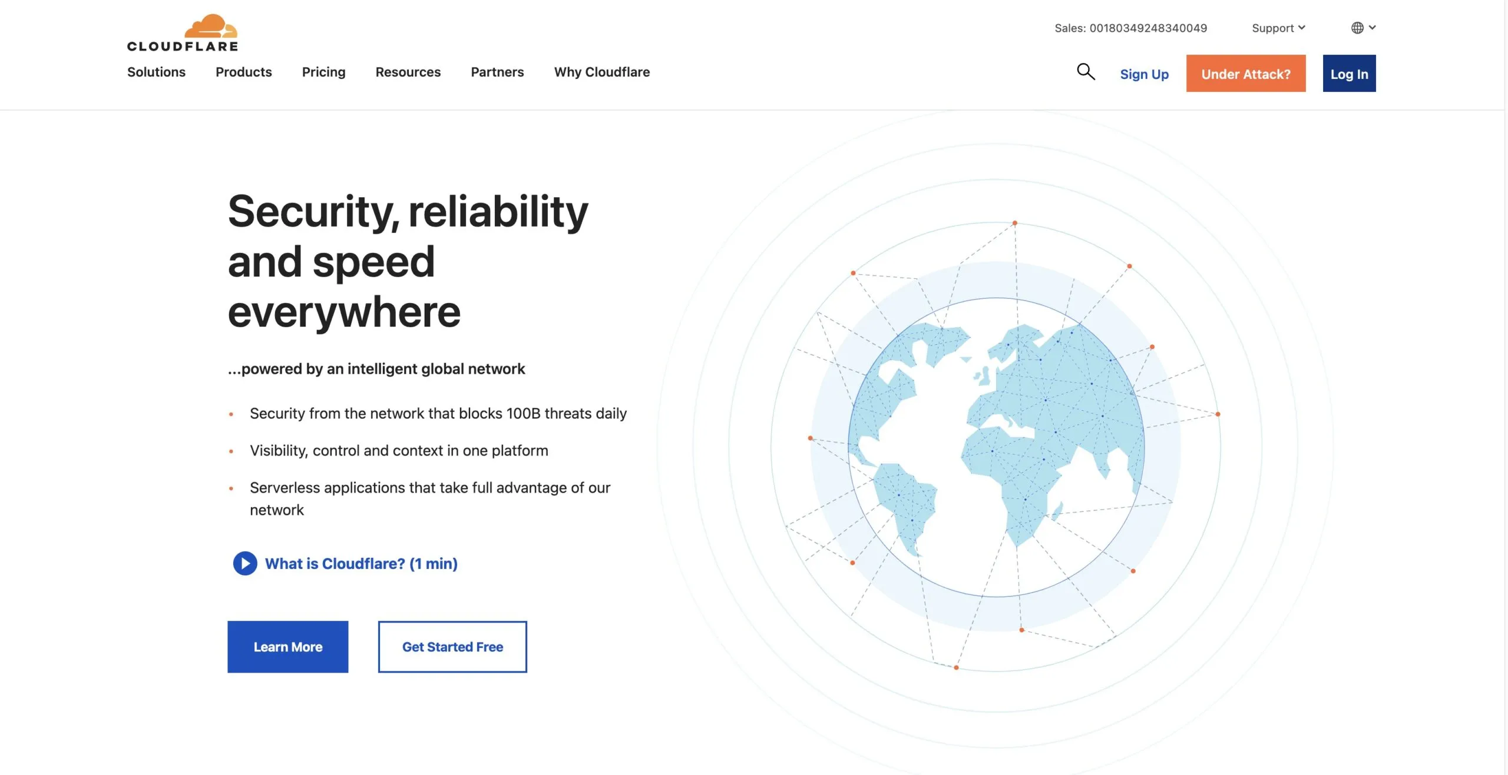Click the Cloudflare logo
The width and height of the screenshot is (1508, 775).
tap(183, 33)
